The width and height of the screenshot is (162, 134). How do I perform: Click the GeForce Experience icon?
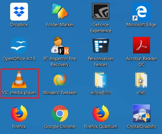101,11
